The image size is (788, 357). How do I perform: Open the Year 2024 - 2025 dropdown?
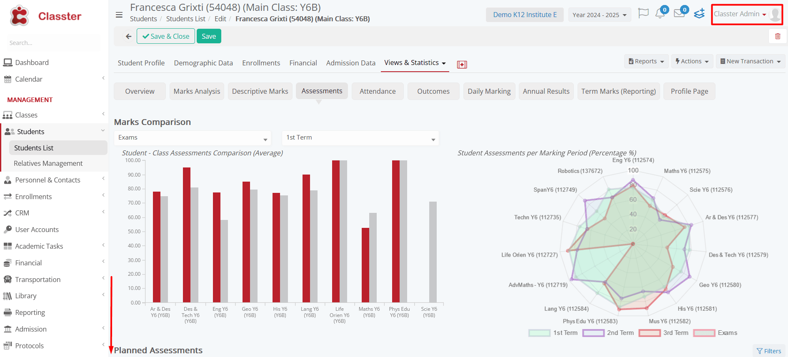[x=600, y=15]
